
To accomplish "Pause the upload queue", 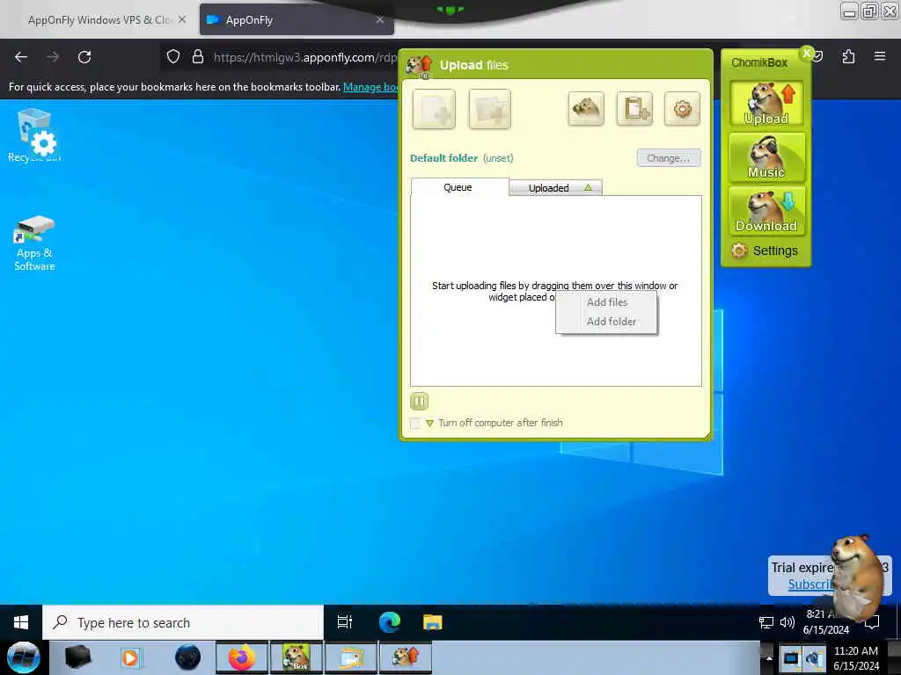I will 419,401.
